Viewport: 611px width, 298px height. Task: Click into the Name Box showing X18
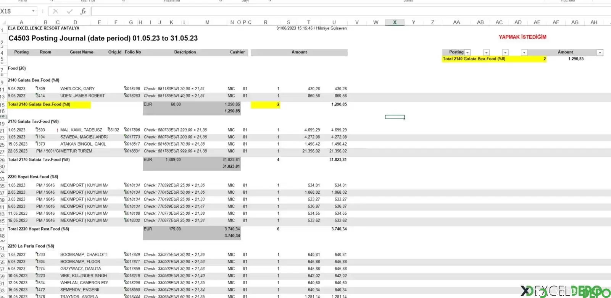pos(15,11)
